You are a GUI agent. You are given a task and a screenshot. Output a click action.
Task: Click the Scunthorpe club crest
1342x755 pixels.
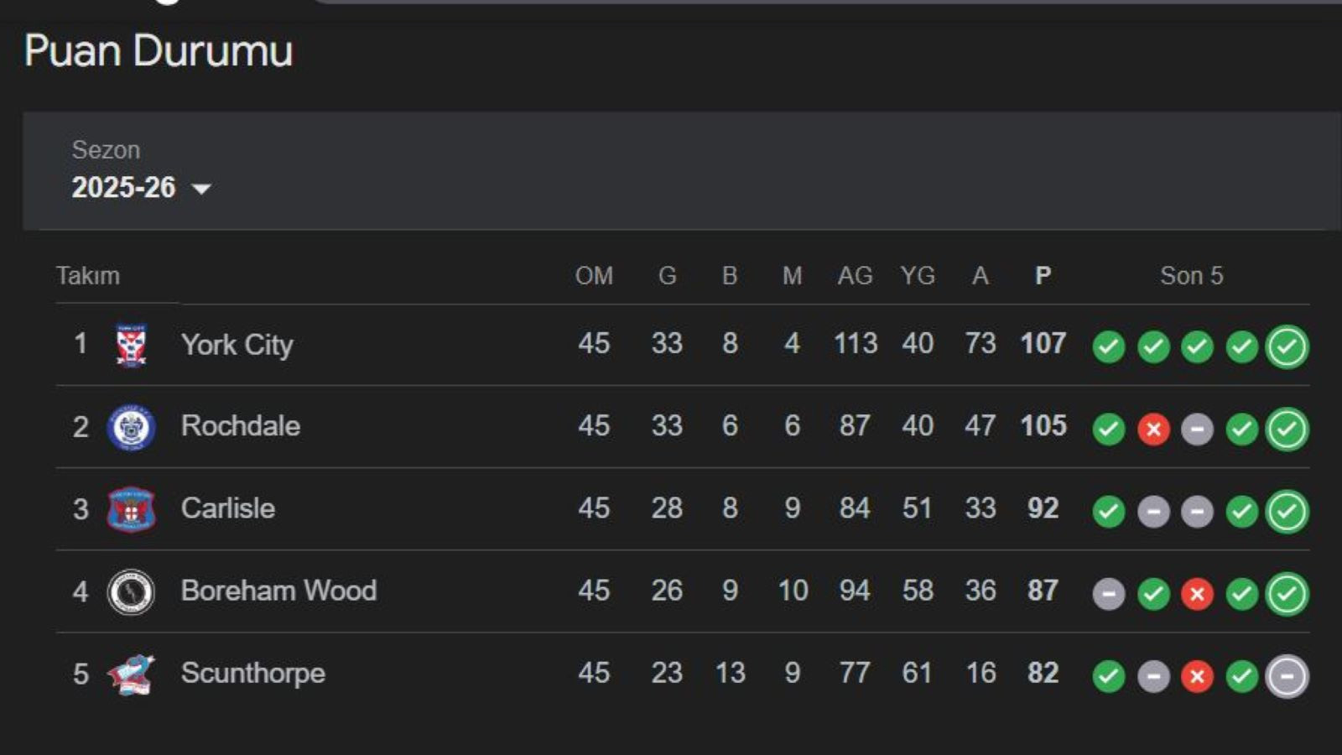tap(131, 674)
